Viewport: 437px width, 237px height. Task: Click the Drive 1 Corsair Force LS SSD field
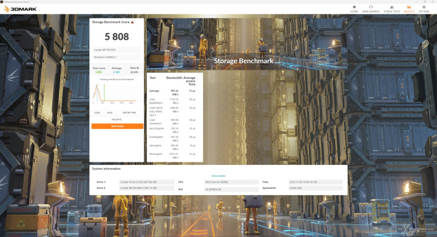pos(146,182)
